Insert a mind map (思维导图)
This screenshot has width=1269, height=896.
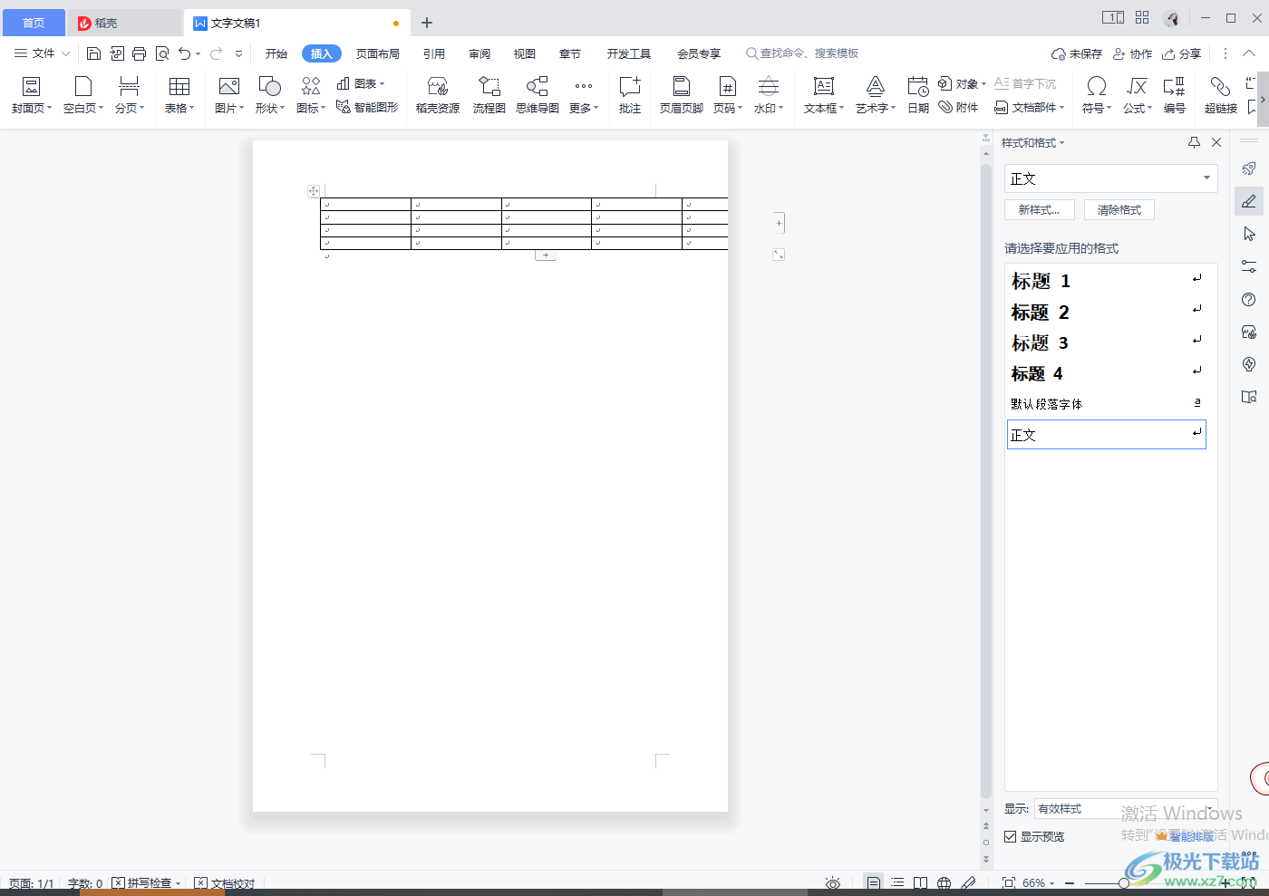[x=538, y=94]
